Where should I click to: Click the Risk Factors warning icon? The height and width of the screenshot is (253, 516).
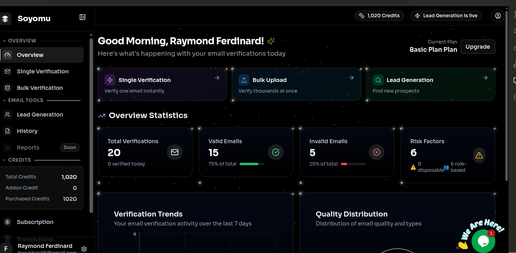(479, 155)
